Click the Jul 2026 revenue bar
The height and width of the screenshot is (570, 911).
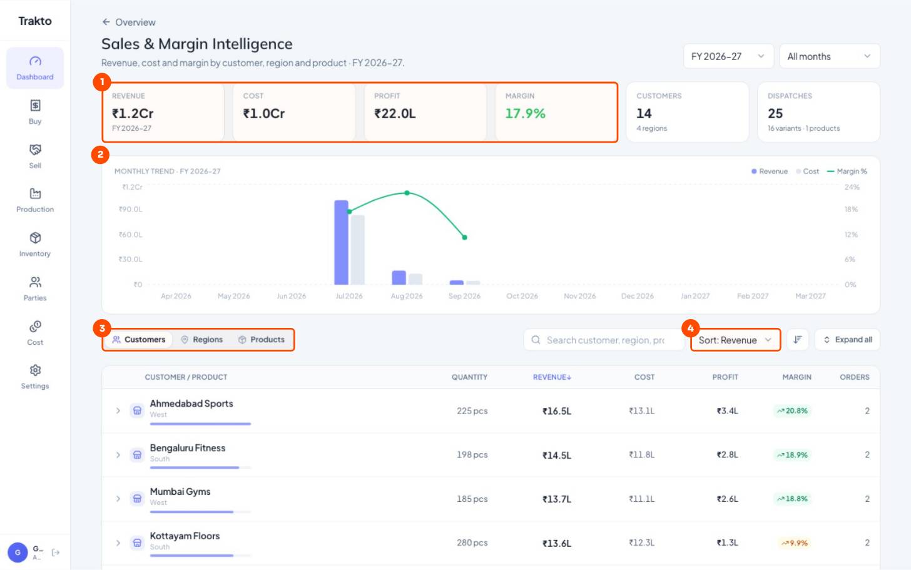click(341, 243)
